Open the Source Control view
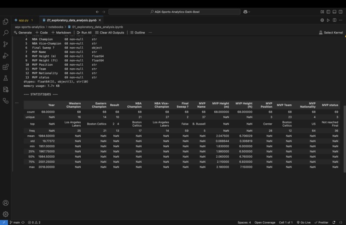Viewport: 346px width, 225px height. (6, 44)
